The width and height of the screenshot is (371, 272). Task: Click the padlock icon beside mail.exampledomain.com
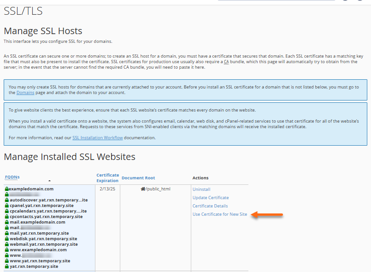coord(6,222)
